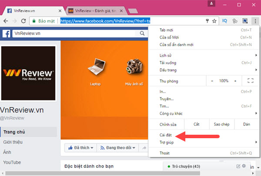Choose Truyền... from the menu

[x=204, y=99]
